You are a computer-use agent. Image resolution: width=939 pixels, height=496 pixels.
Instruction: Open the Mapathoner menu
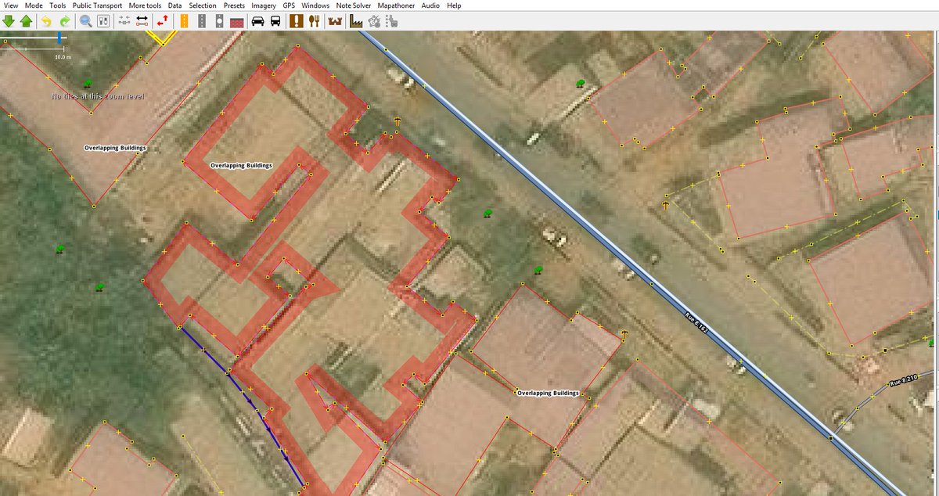[x=397, y=5]
